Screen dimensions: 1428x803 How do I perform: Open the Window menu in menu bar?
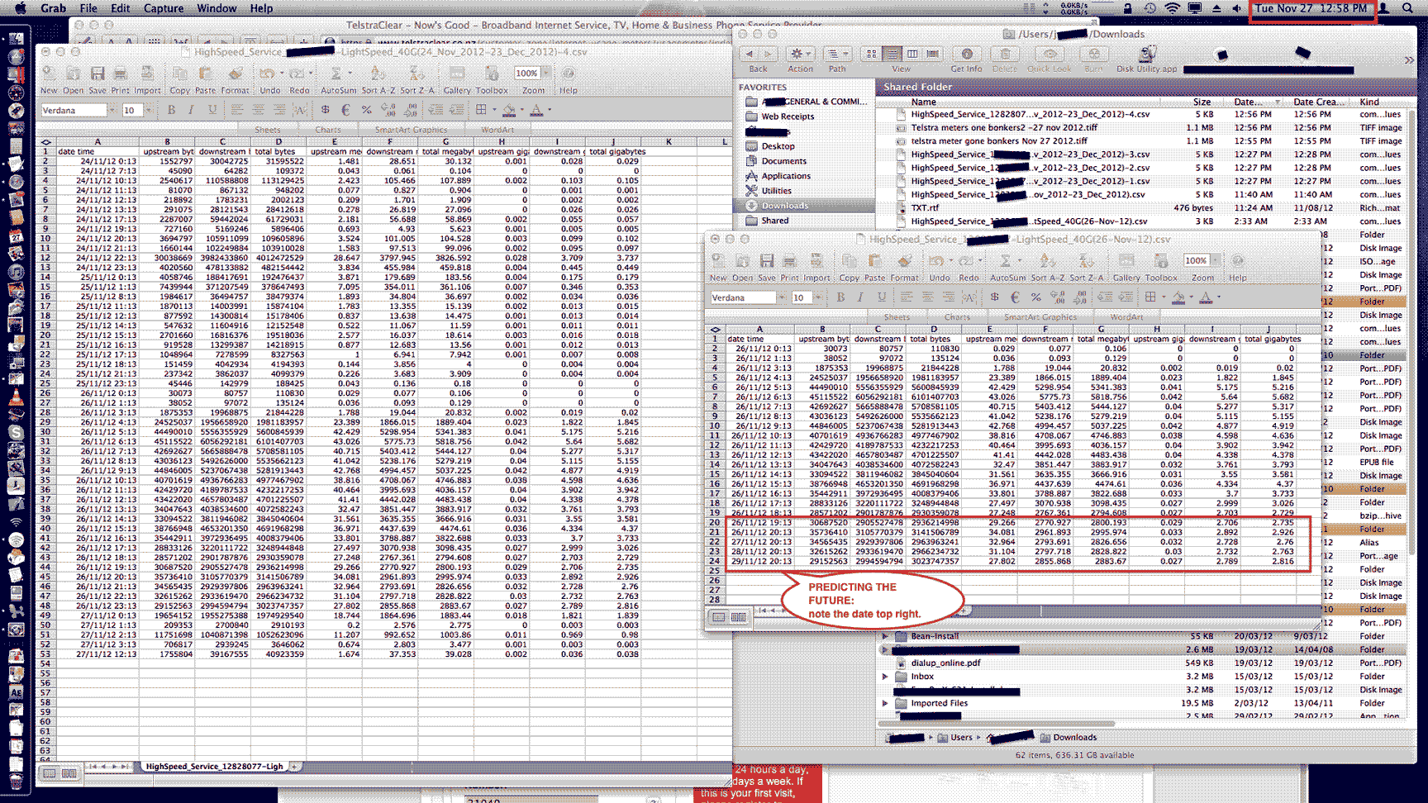point(217,8)
